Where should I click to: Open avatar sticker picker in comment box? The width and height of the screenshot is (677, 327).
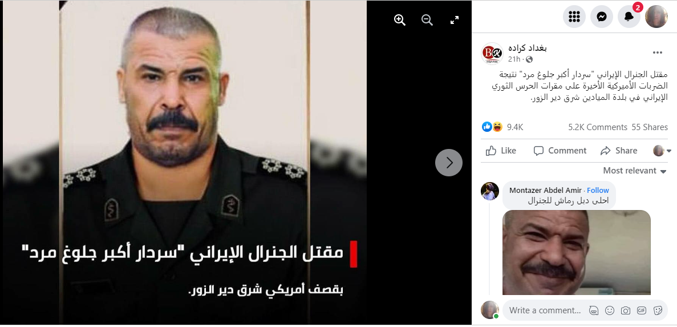594,310
